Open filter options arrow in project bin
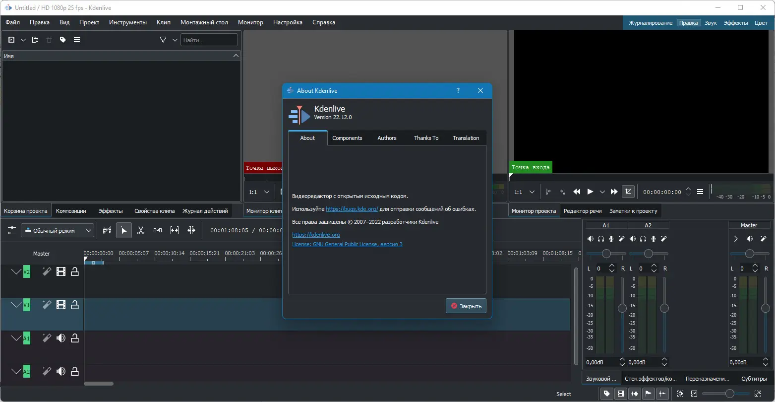Viewport: 775px width, 402px height. [175, 40]
